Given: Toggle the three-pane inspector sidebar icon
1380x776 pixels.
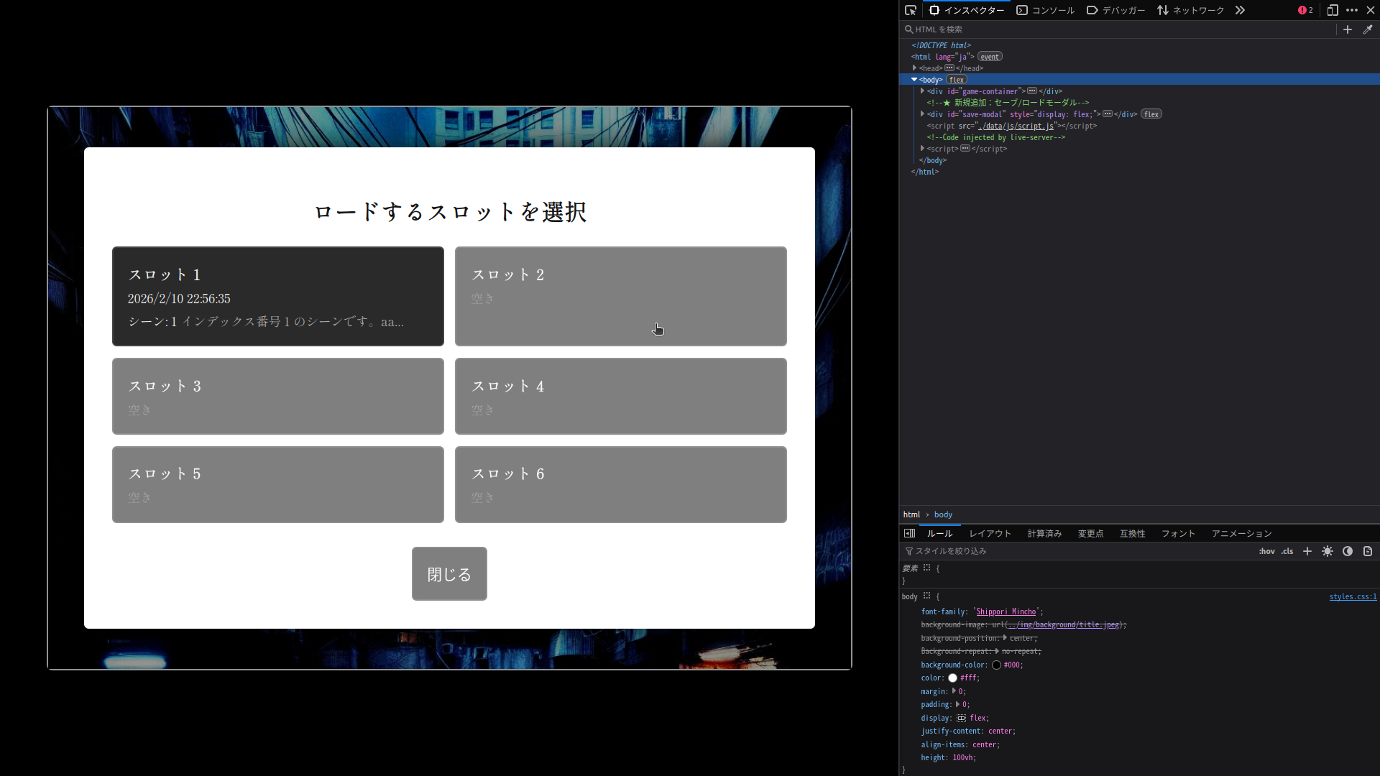Looking at the screenshot, I should [909, 533].
